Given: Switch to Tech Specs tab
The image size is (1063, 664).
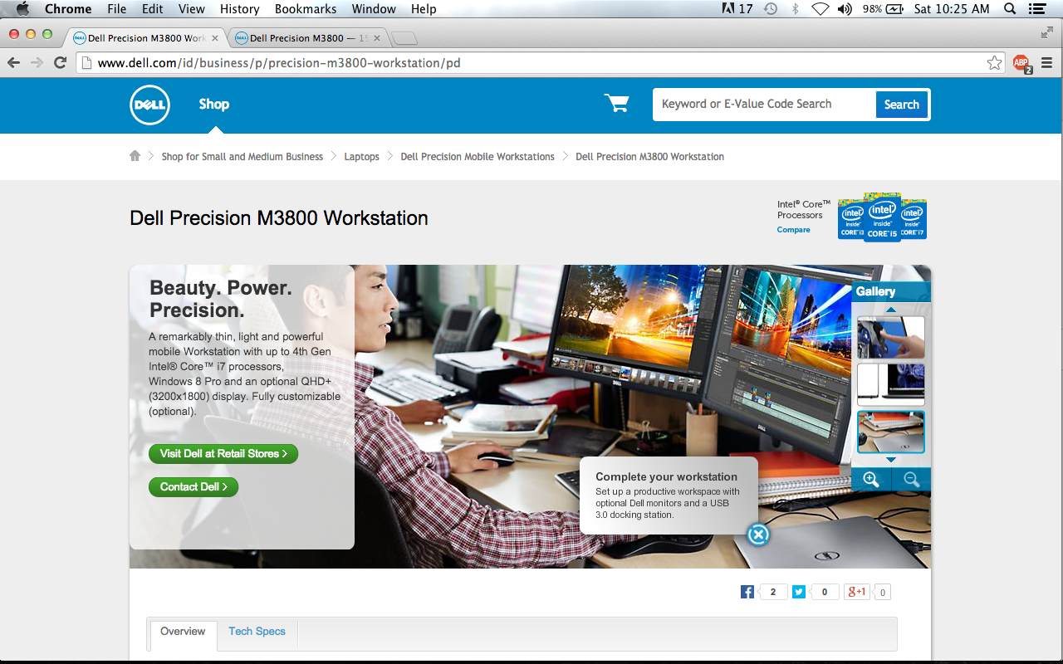Looking at the screenshot, I should [257, 632].
